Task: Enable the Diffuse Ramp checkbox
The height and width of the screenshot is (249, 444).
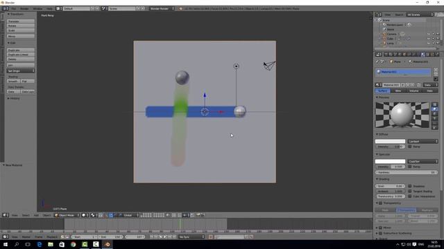Action: coord(410,147)
